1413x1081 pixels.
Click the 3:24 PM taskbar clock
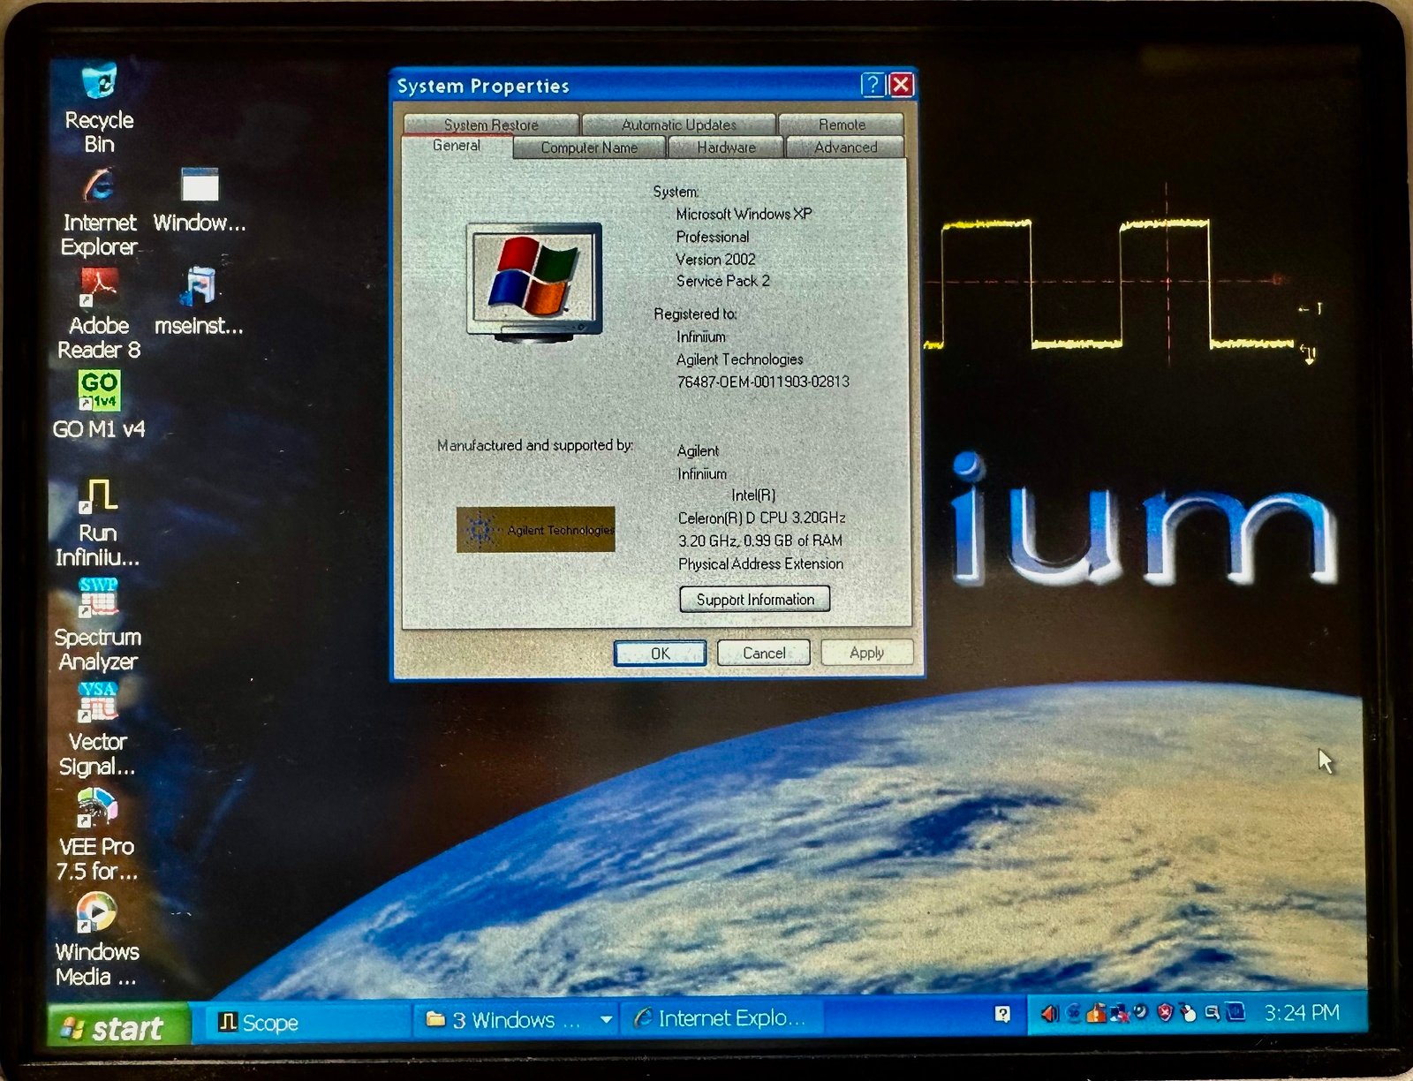coord(1302,1012)
